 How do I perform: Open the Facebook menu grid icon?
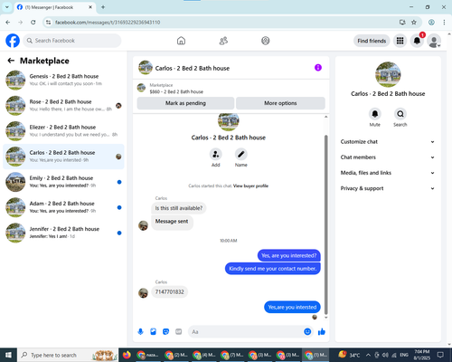pos(400,41)
